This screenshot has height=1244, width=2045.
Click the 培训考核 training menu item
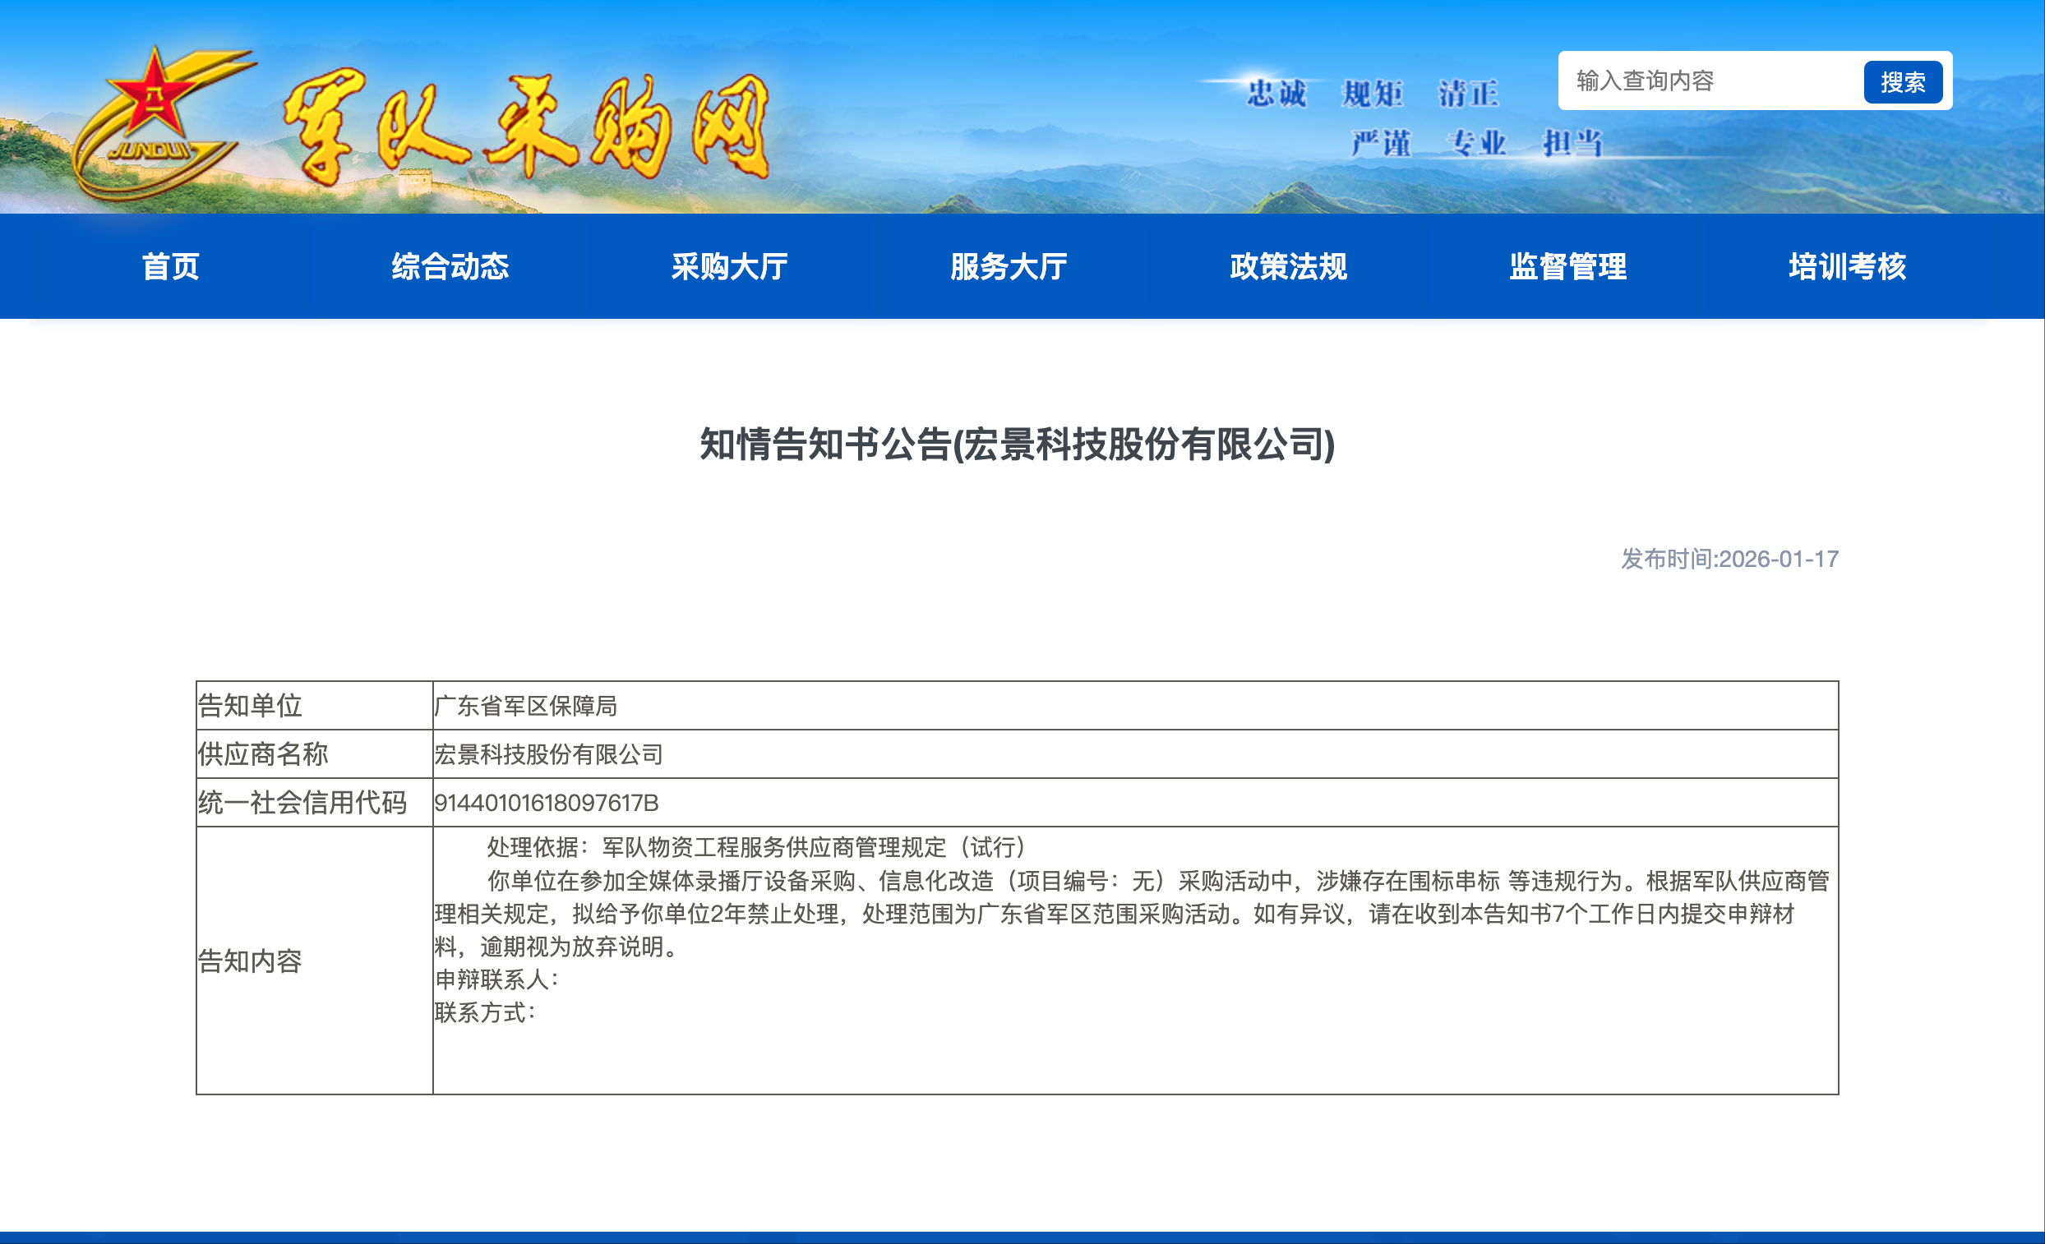click(x=1847, y=267)
